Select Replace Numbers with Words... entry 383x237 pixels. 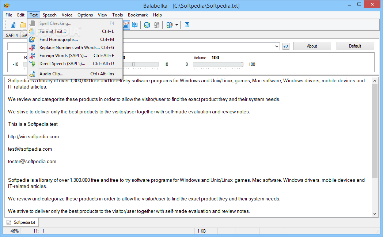point(75,48)
